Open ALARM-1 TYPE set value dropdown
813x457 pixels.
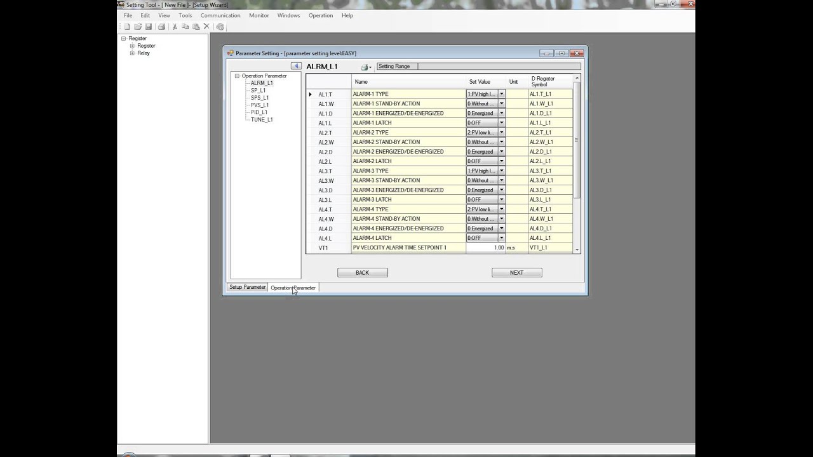(x=501, y=94)
